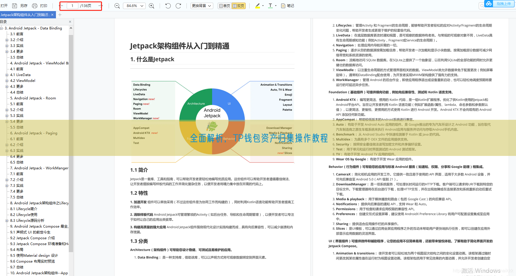The image size is (516, 276).
Task: Click the outline panel scrollbar thumb
Action: 71,143
